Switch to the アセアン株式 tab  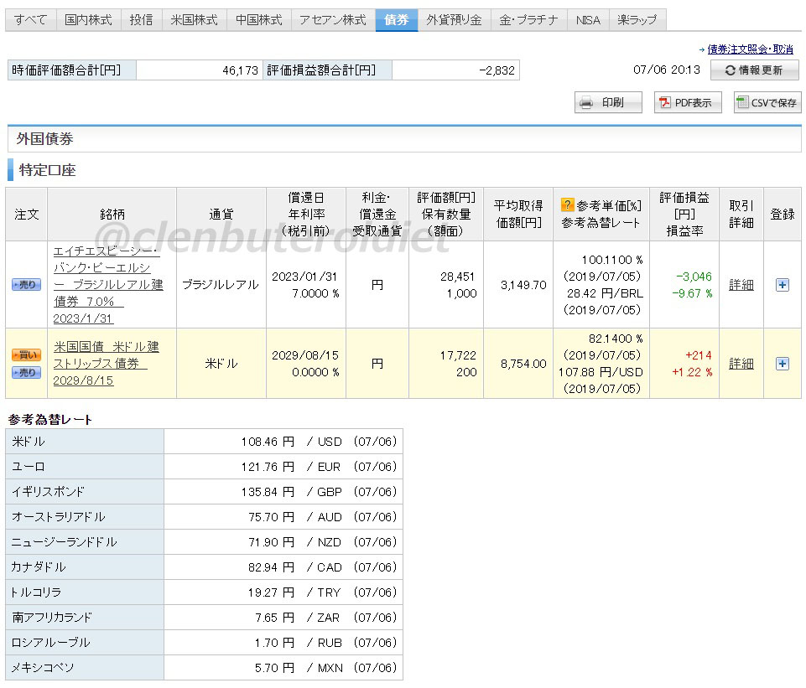[333, 20]
